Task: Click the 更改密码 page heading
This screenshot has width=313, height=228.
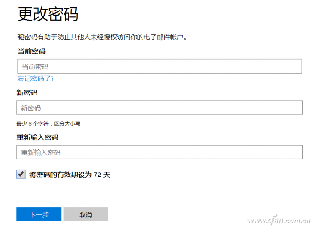Action: click(x=48, y=14)
